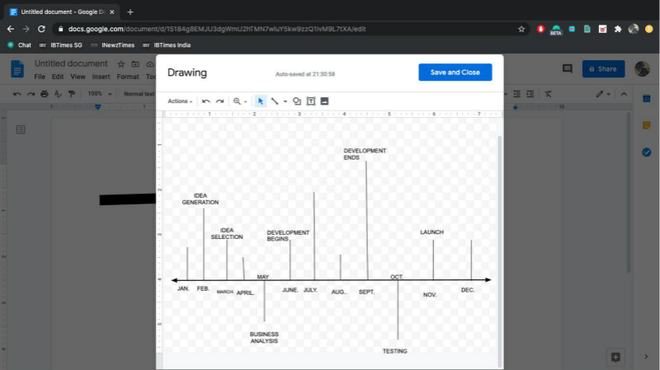660x370 pixels.
Task: Redo the drawing action
Action: (x=219, y=101)
